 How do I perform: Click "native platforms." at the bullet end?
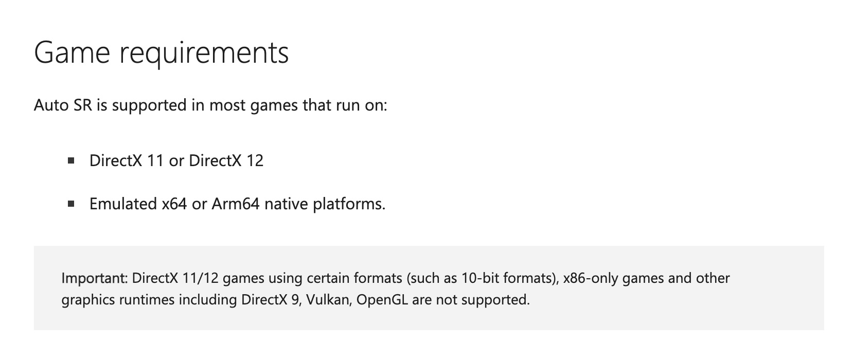(325, 205)
